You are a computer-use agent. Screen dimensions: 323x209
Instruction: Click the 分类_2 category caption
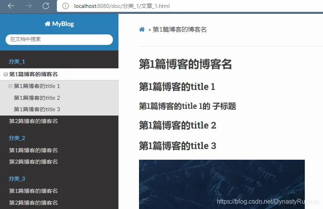click(17, 138)
